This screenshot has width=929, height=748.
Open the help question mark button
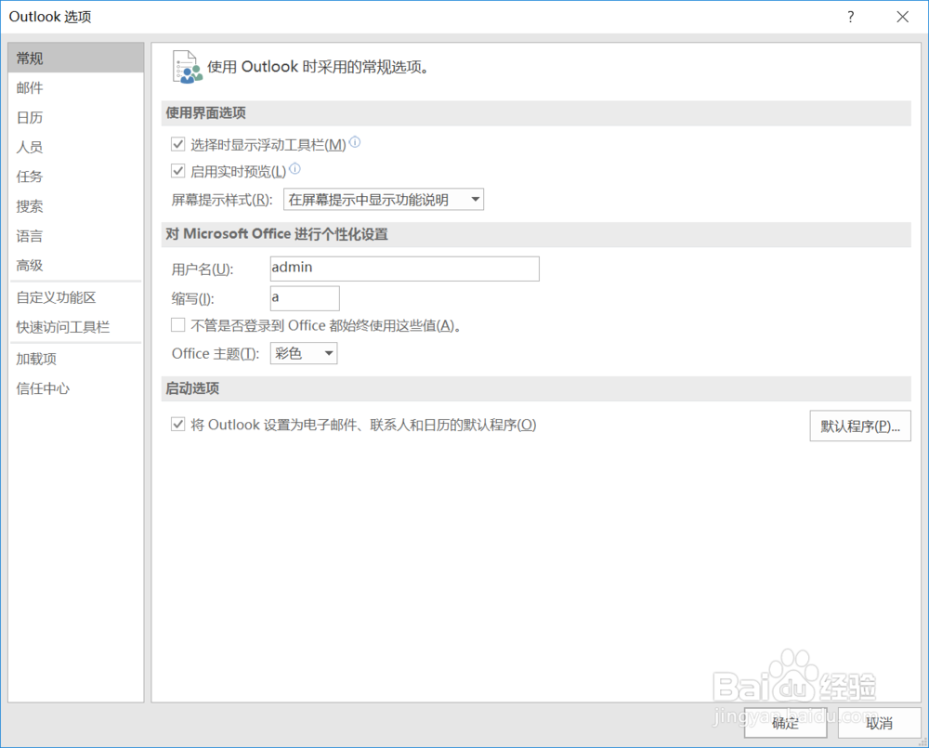(851, 17)
